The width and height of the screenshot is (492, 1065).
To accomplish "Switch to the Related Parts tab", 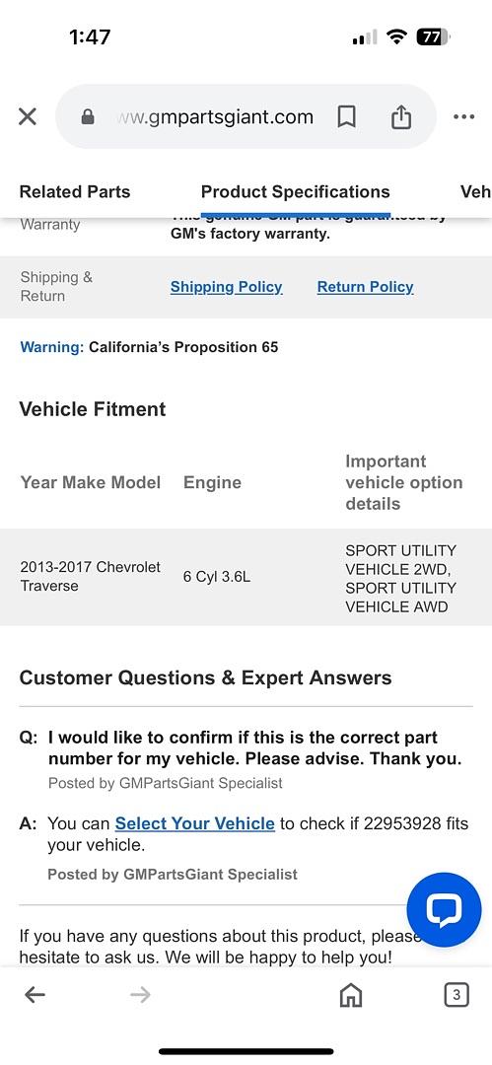I will click(x=75, y=191).
